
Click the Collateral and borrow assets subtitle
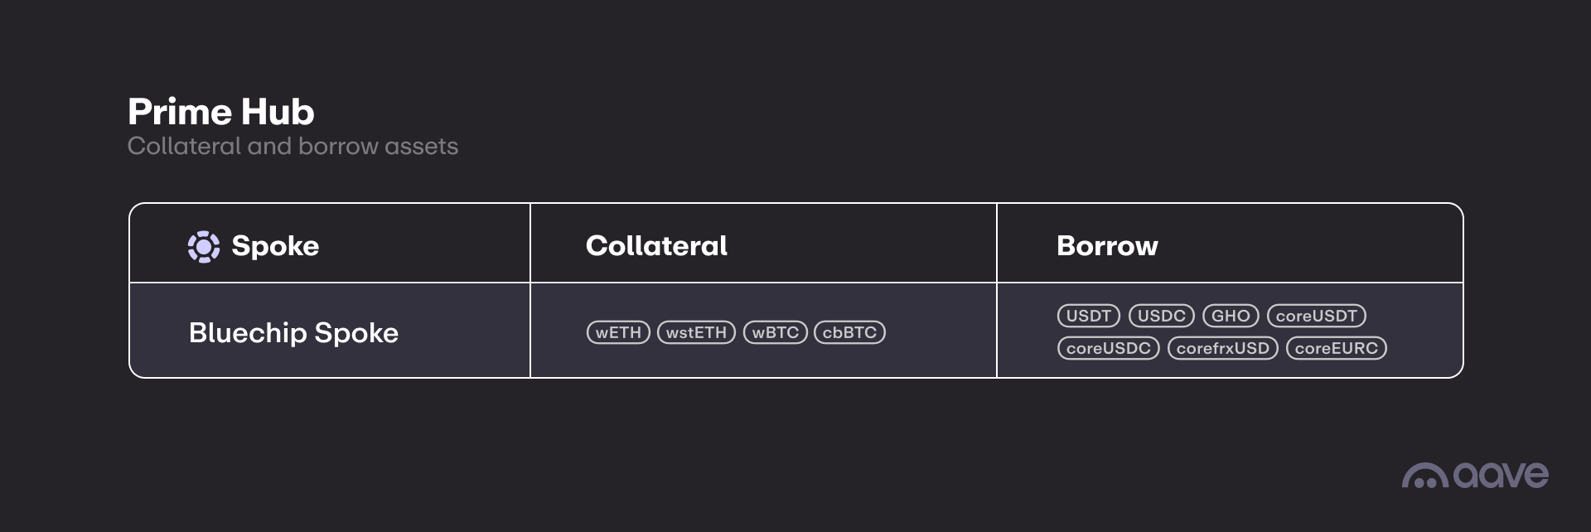293,147
